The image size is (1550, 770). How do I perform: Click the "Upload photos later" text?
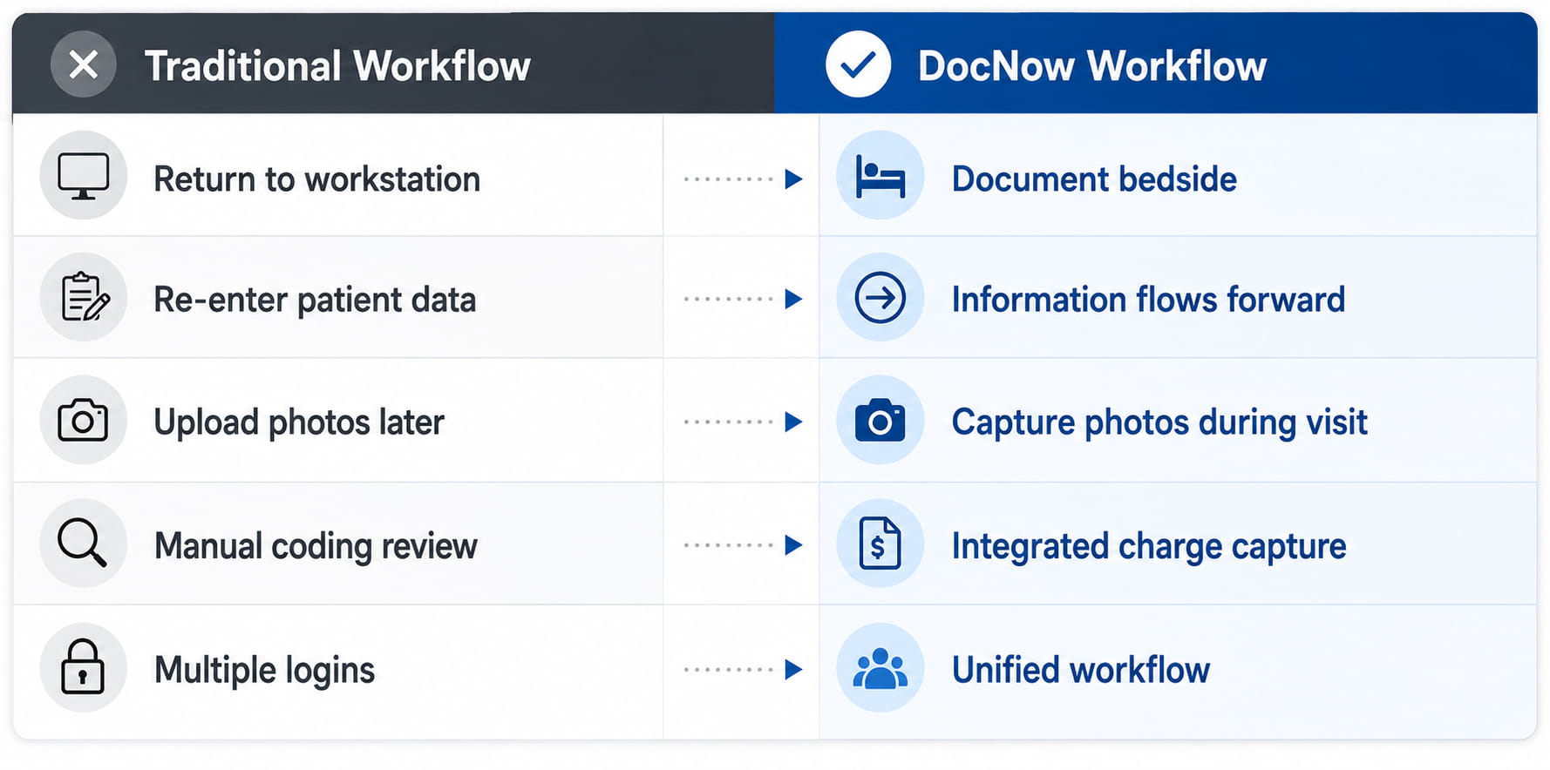299,423
